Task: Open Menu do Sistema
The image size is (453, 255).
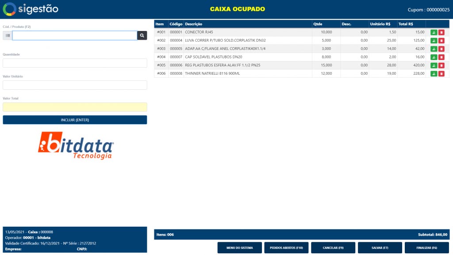Action: click(239, 248)
